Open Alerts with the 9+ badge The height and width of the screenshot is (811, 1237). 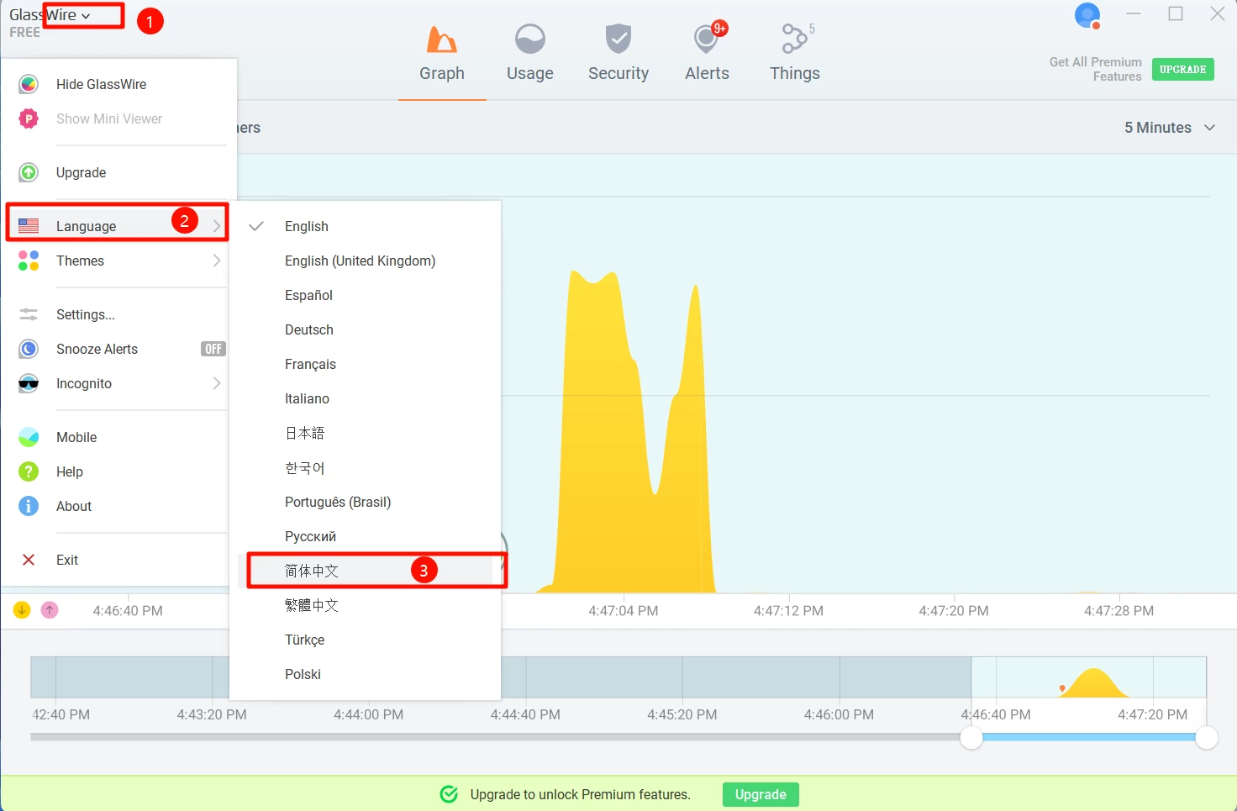(707, 39)
